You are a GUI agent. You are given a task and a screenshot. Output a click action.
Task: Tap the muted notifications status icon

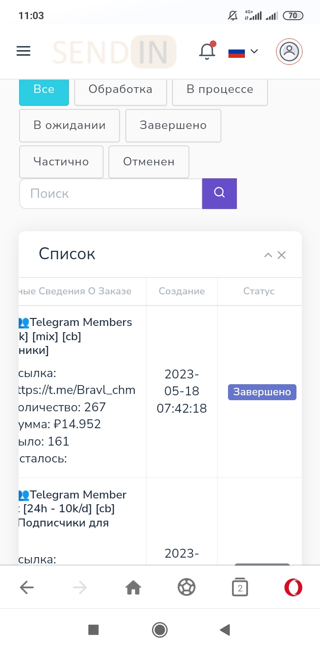coord(232,16)
